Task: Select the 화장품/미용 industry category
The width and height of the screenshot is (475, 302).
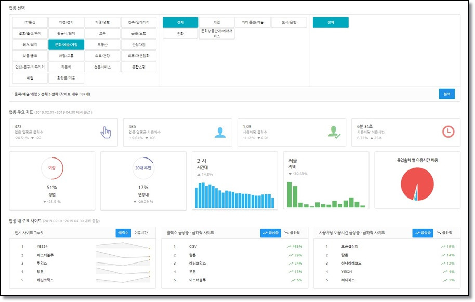Action: [67, 78]
